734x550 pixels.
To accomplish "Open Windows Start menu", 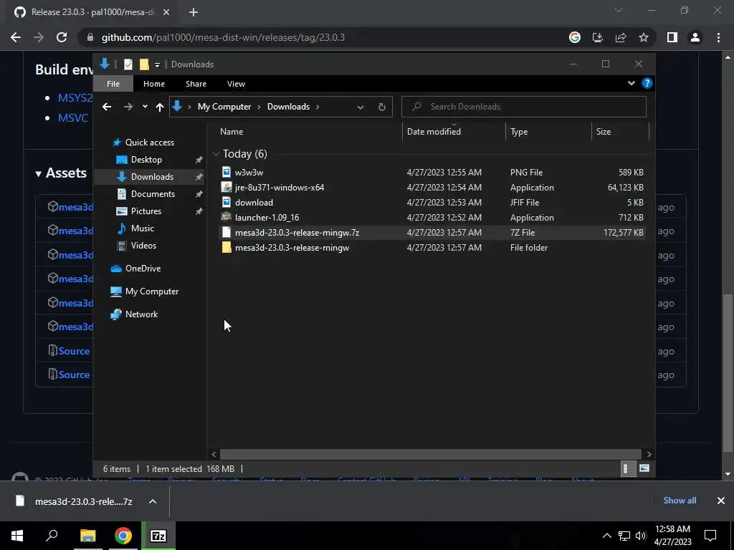I will pos(17,536).
